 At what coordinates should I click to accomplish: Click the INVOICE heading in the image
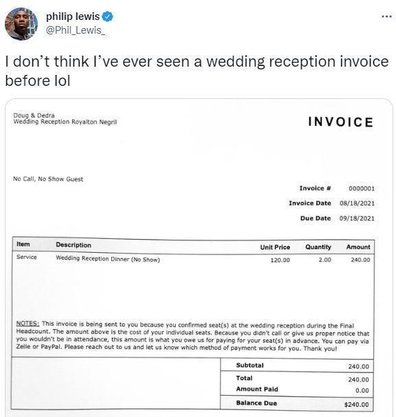click(x=341, y=122)
